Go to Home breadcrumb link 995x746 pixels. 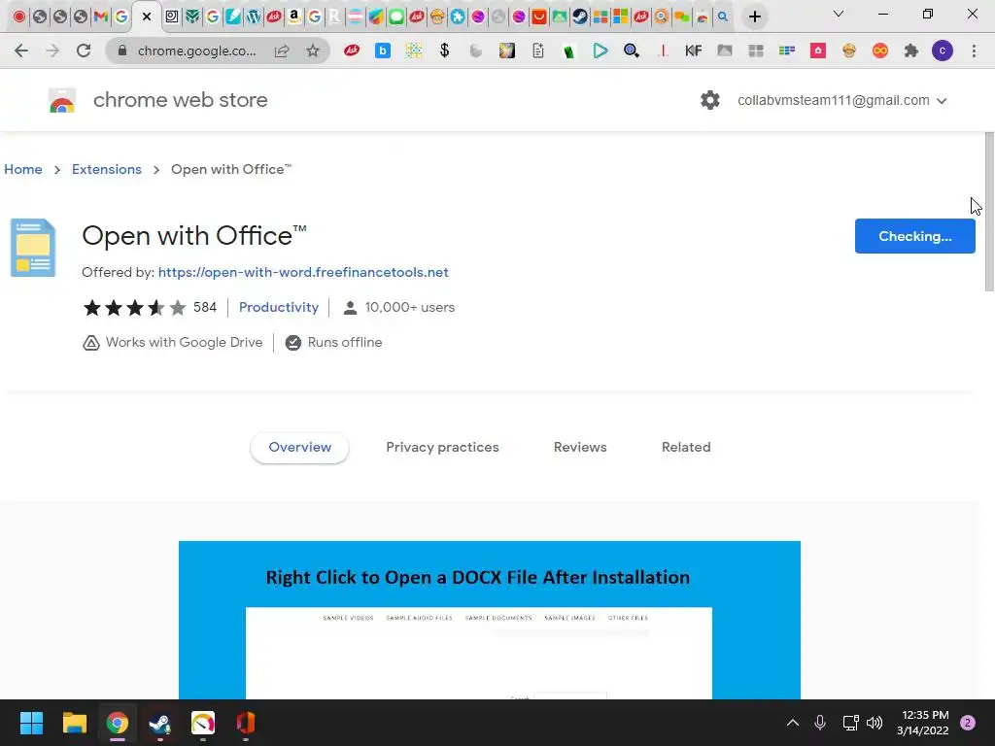(23, 169)
